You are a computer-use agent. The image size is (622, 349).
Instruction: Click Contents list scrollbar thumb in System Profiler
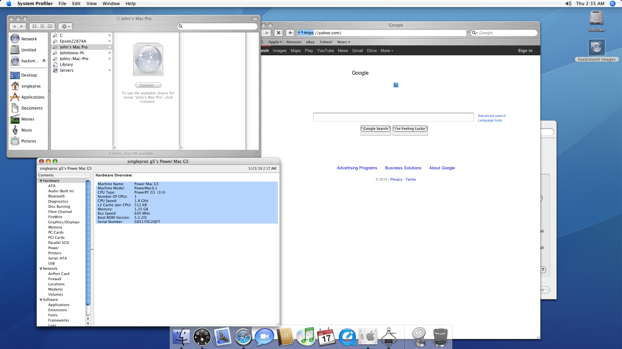88,242
